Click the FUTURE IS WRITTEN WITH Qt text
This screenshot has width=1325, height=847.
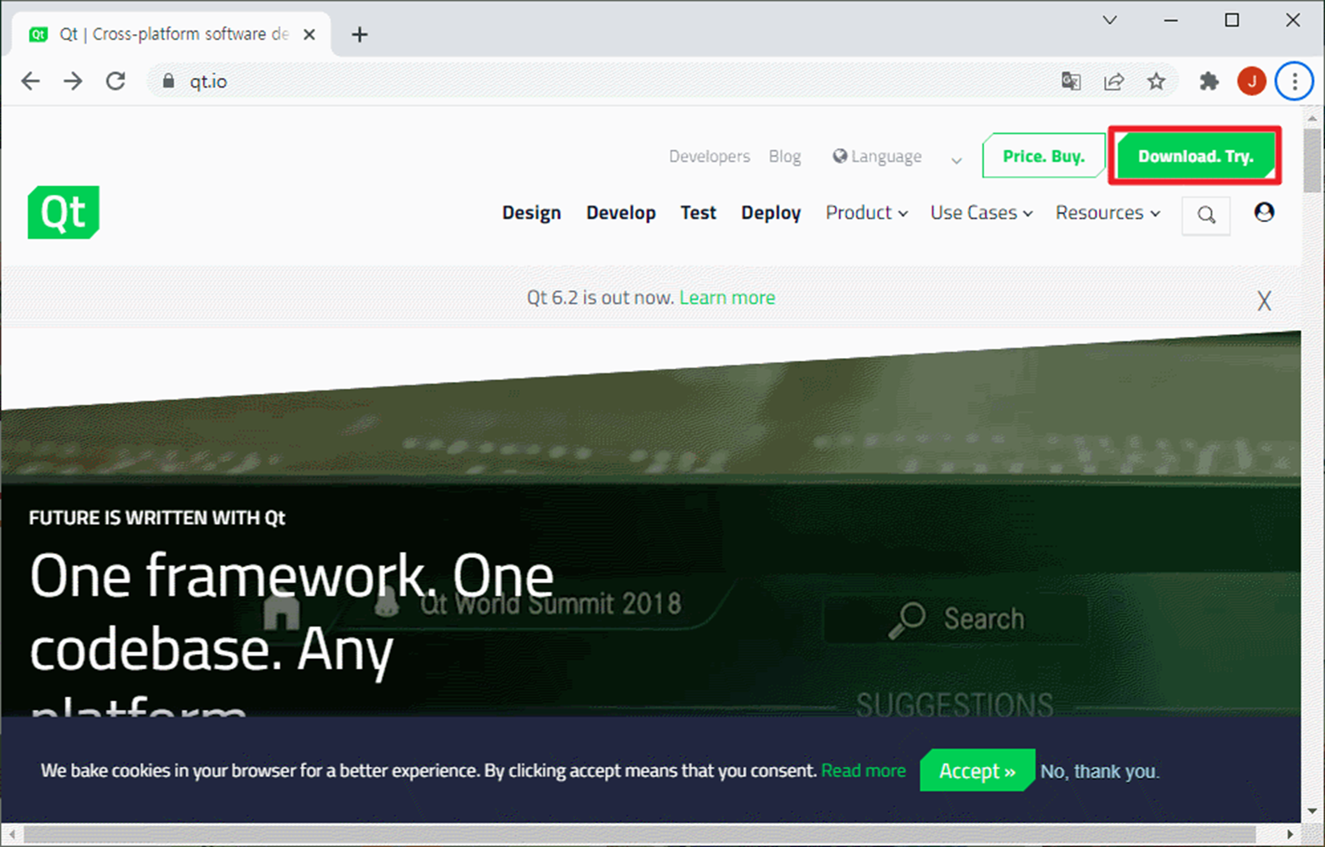tap(157, 518)
